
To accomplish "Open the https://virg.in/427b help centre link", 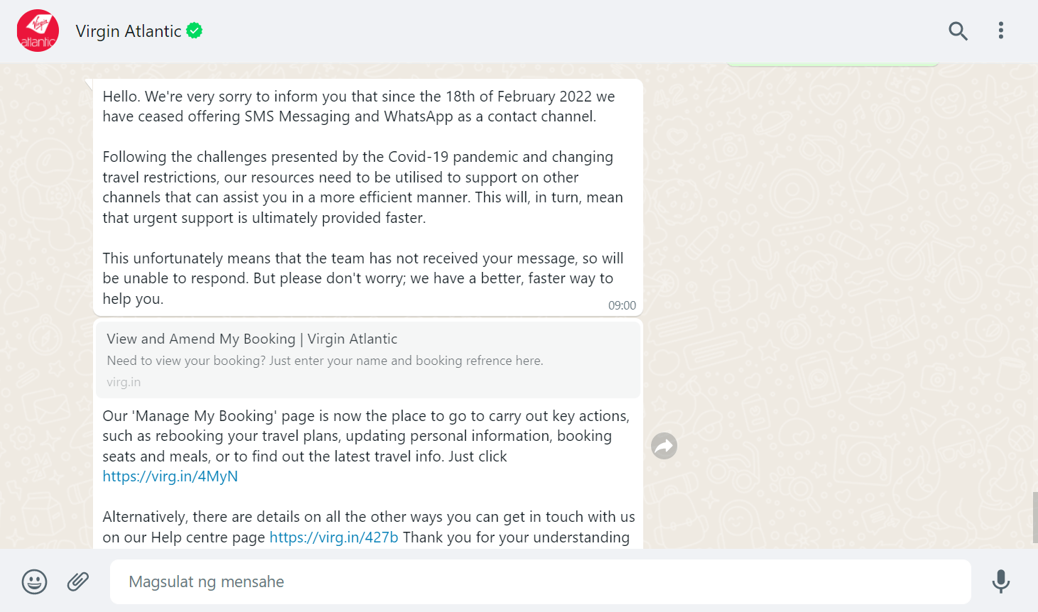I will point(334,537).
